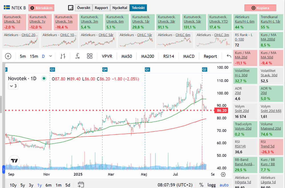
Task: Toggle the MACD indicator
Action: (x=189, y=56)
